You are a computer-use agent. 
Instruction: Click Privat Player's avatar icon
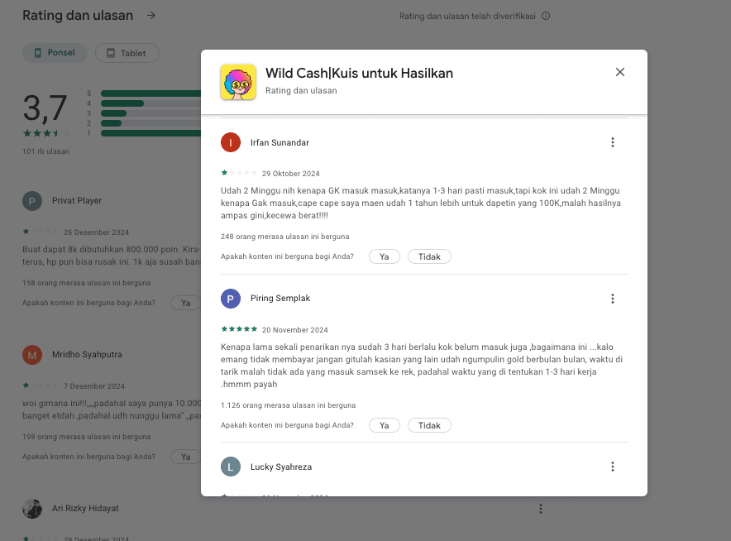(32, 201)
